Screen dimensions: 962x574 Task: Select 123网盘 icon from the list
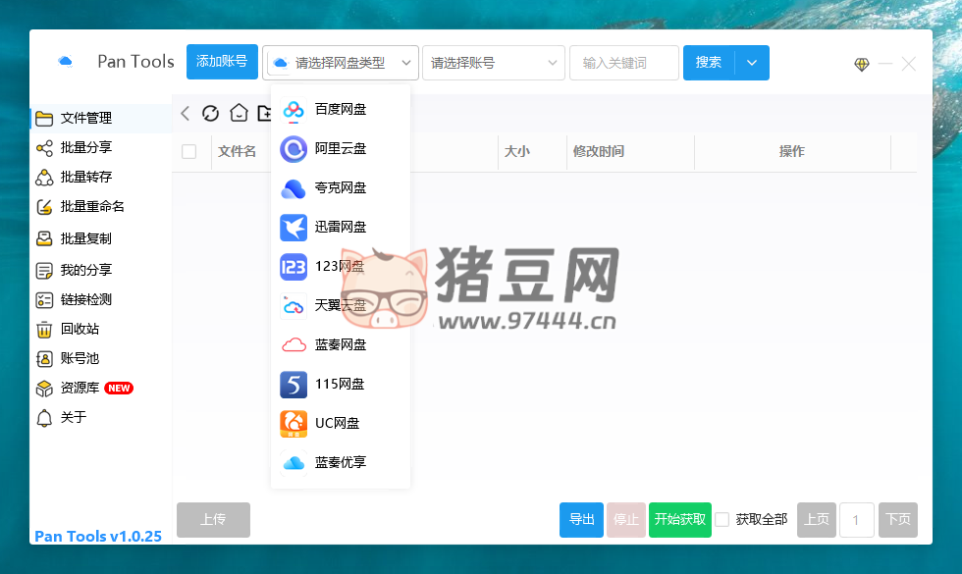[294, 267]
